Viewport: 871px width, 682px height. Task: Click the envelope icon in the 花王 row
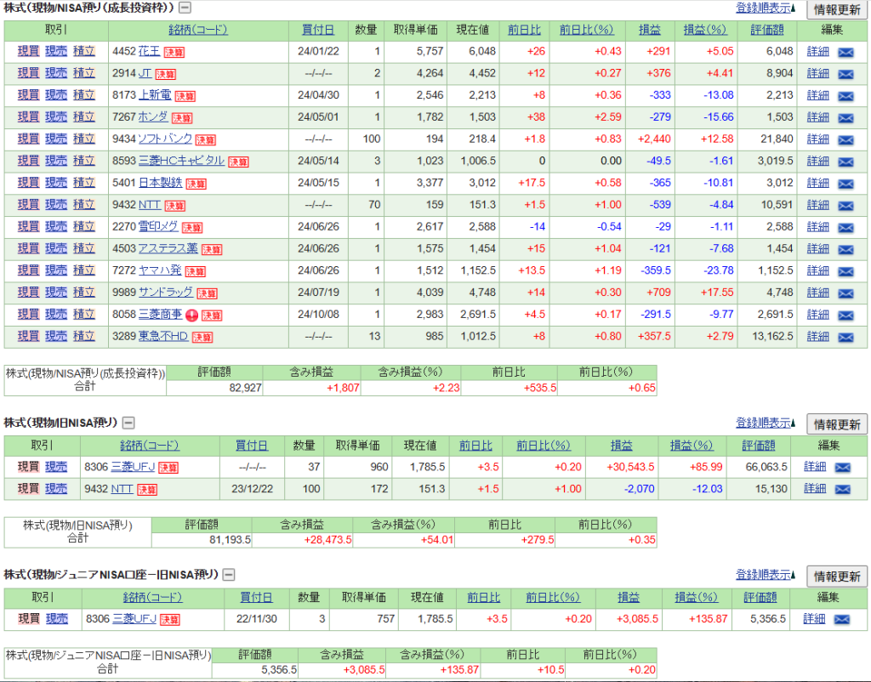click(845, 51)
